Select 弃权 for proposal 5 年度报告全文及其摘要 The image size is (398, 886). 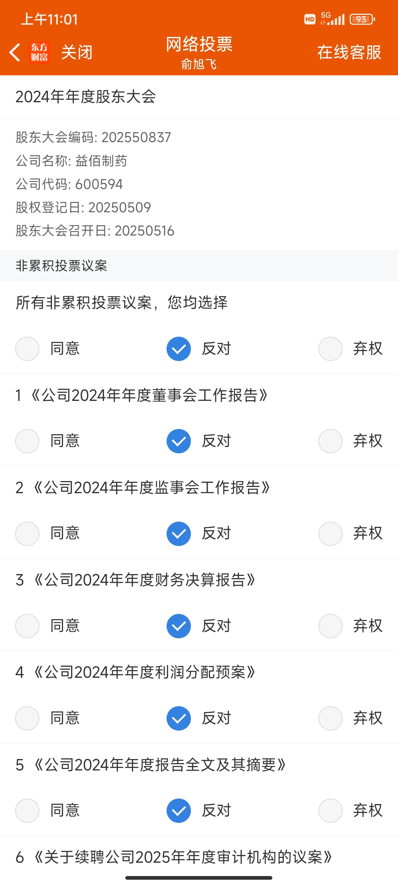[x=331, y=811]
